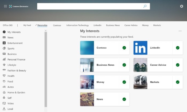Click the Self icon in sidebar

pos(4,98)
